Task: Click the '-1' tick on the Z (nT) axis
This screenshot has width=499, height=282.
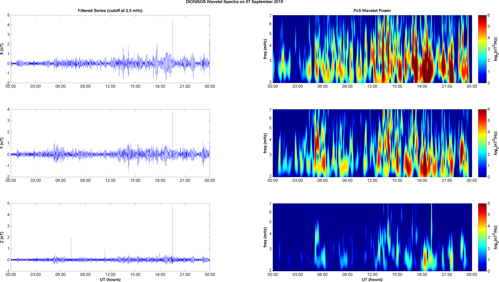Action: pos(8,271)
